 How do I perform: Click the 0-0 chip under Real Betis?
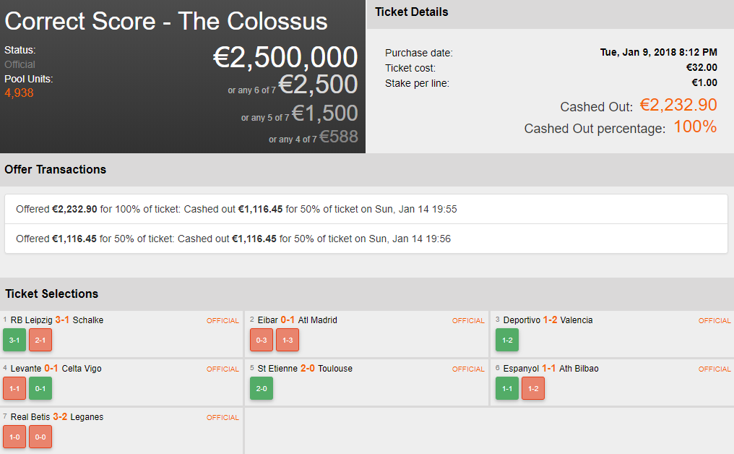(x=40, y=437)
